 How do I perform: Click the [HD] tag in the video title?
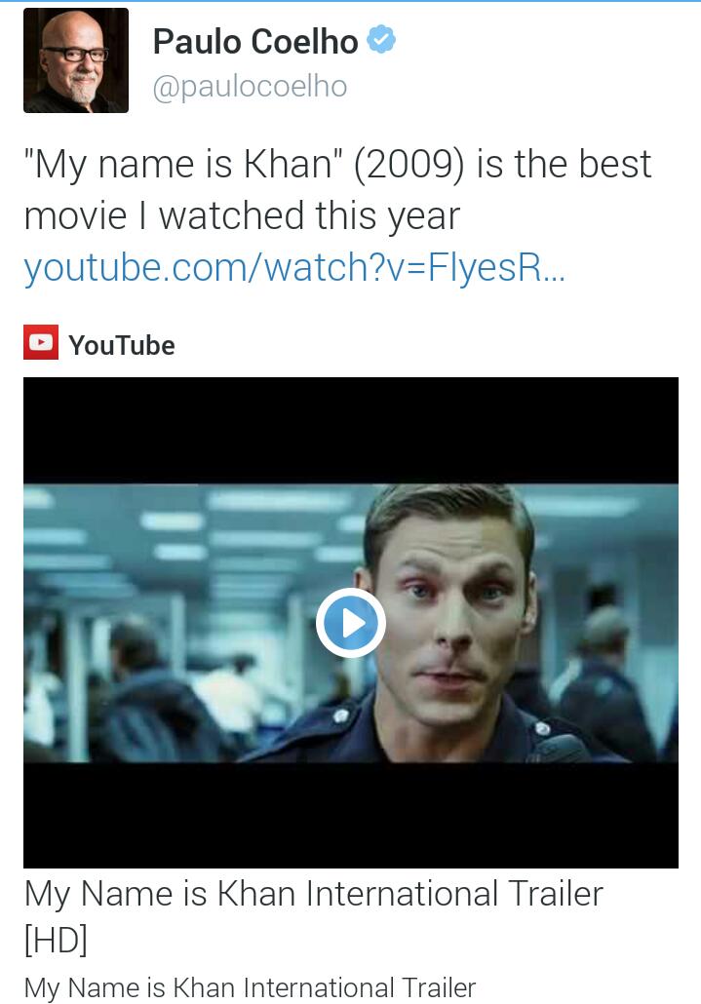point(56,940)
